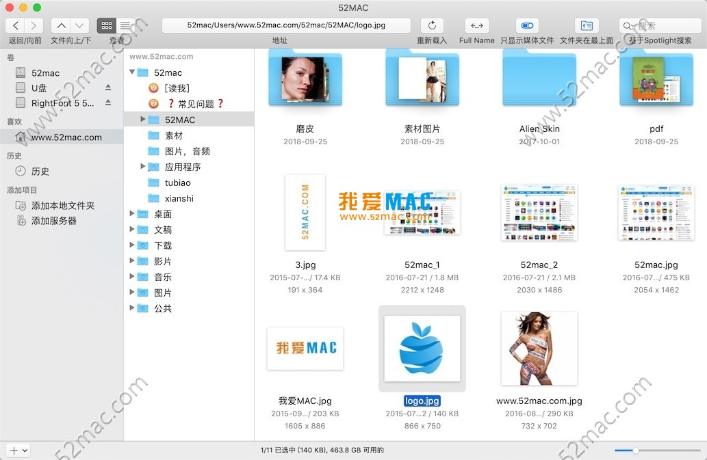Expand the 音乐 folder
Viewport: 707px width, 460px height.
point(132,276)
